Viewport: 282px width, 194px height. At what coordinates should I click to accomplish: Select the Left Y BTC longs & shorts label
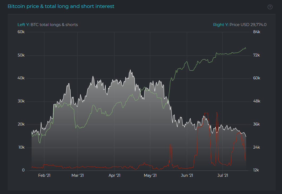pos(48,25)
